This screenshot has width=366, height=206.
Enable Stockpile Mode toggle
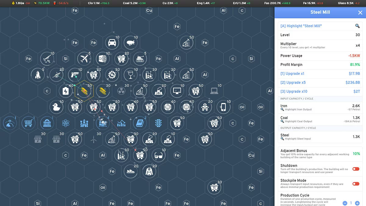[356, 184]
